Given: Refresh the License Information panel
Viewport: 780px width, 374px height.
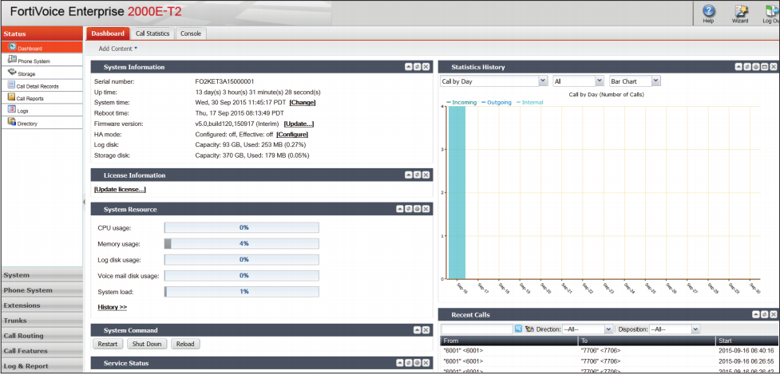Looking at the screenshot, I should [x=418, y=175].
